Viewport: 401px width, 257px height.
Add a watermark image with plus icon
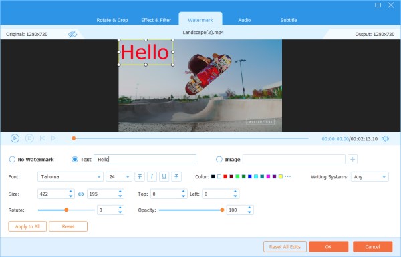click(352, 159)
